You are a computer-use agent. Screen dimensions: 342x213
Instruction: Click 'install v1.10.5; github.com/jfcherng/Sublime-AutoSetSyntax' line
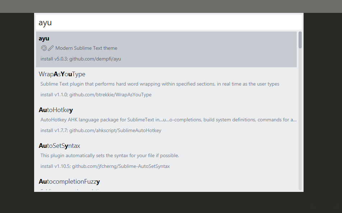105,166
